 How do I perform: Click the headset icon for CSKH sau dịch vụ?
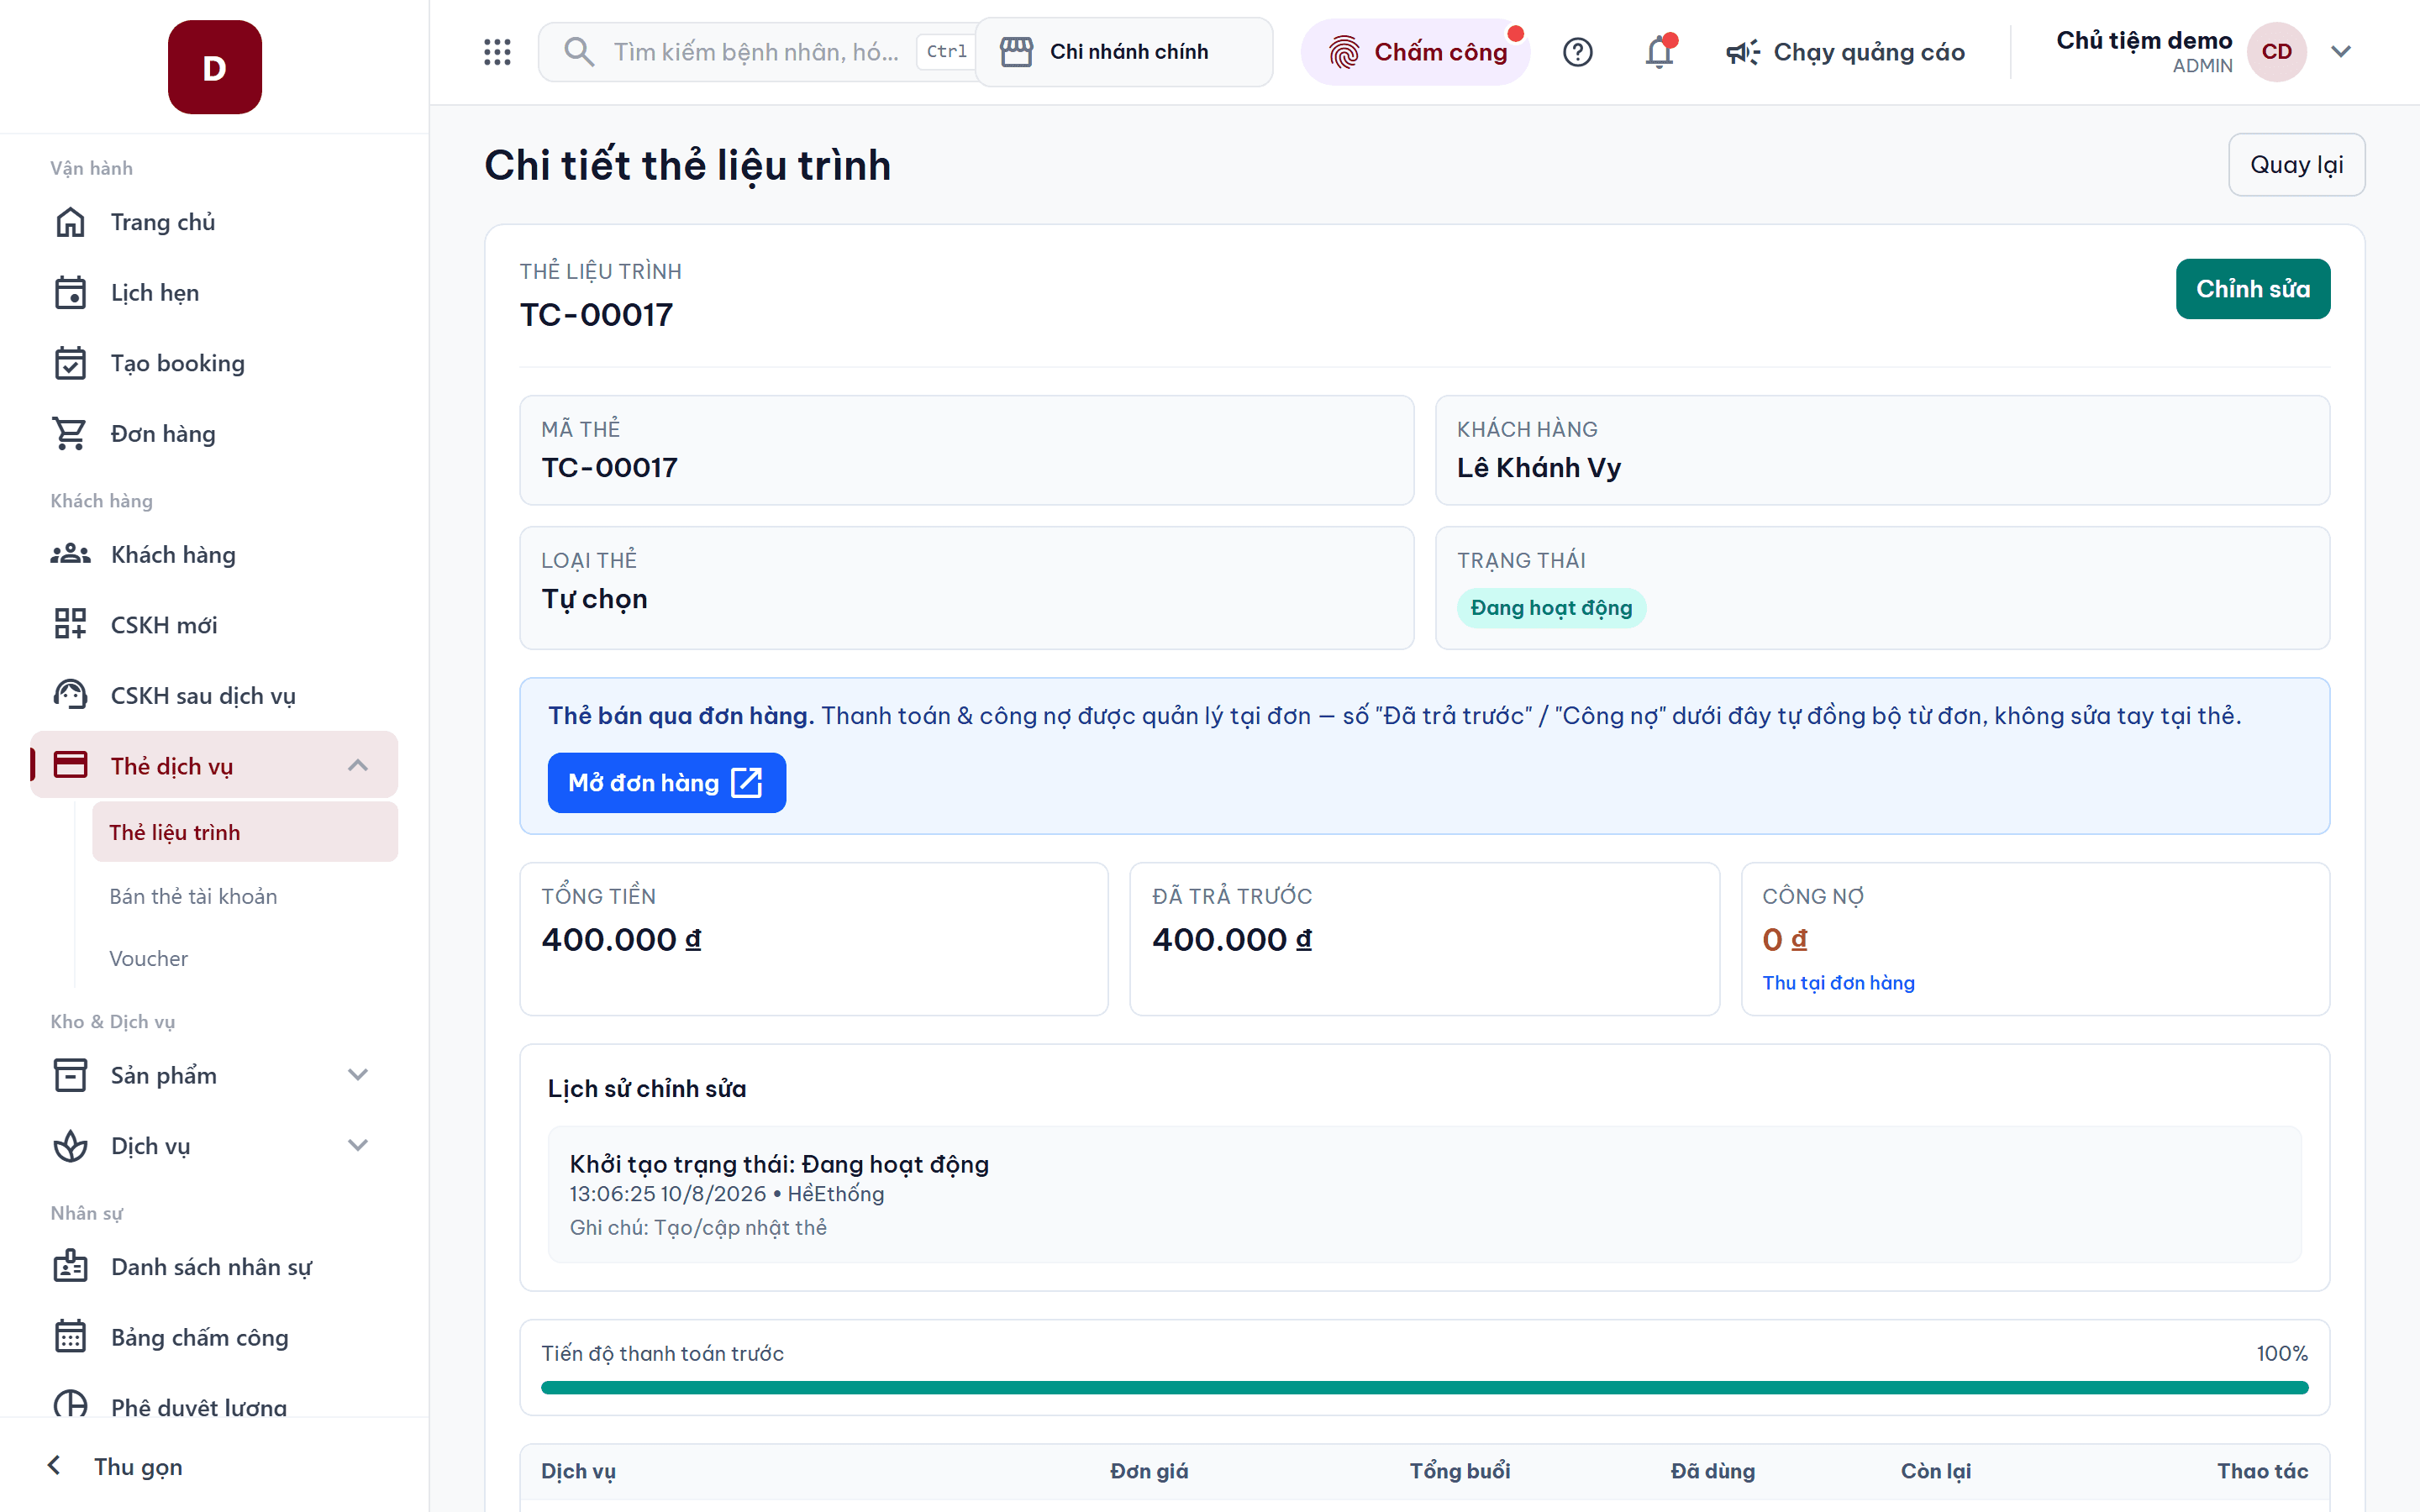pos(70,695)
